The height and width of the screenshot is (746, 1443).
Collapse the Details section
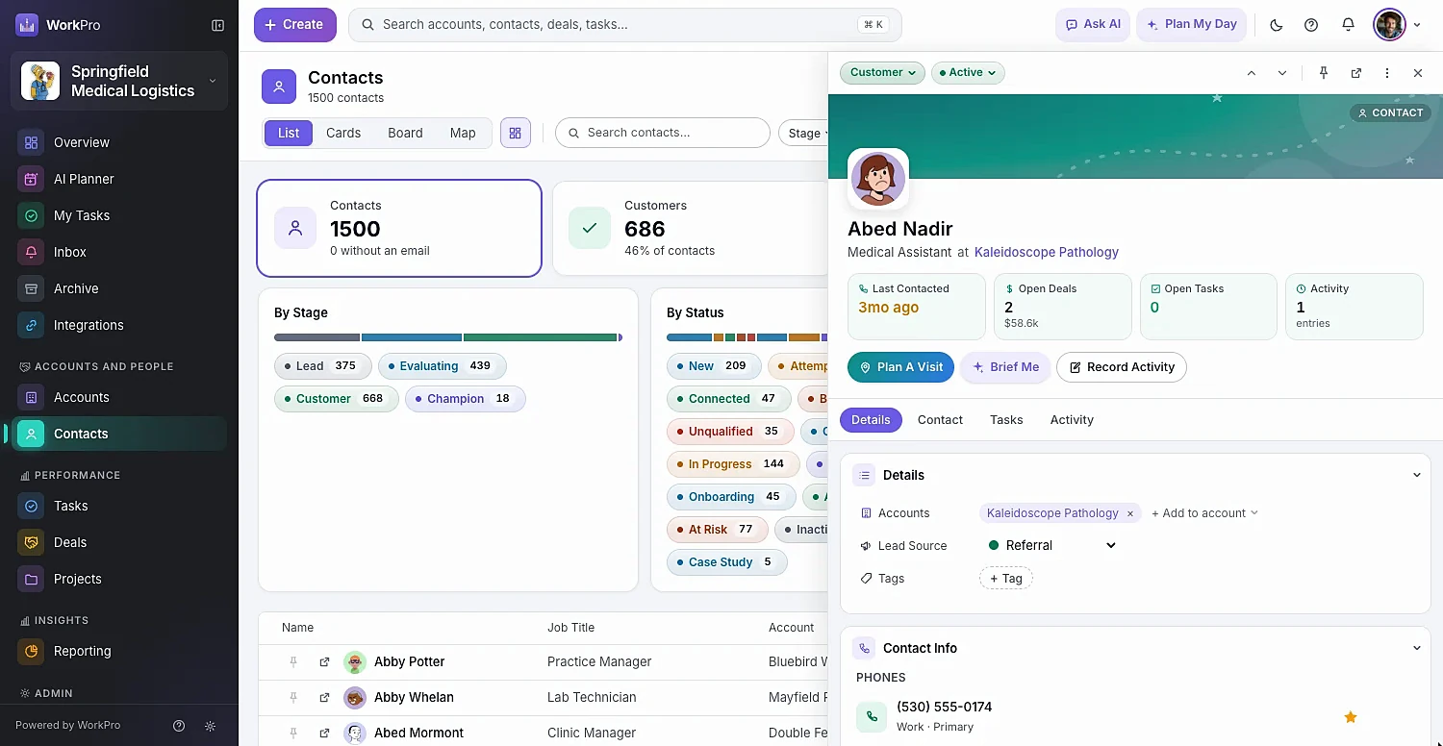coord(1416,475)
